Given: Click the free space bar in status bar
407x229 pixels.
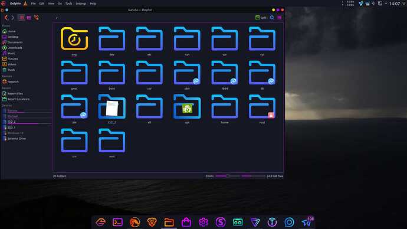Looking at the screenshot, I should pos(254,176).
